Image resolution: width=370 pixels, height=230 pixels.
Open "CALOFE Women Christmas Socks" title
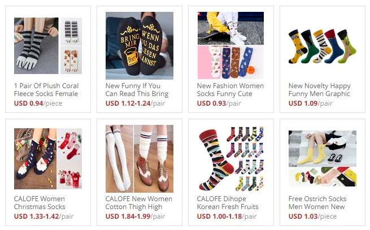(x=40, y=203)
